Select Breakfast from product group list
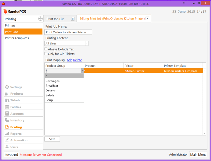Viewport: 211px width, 161px height. (64, 86)
